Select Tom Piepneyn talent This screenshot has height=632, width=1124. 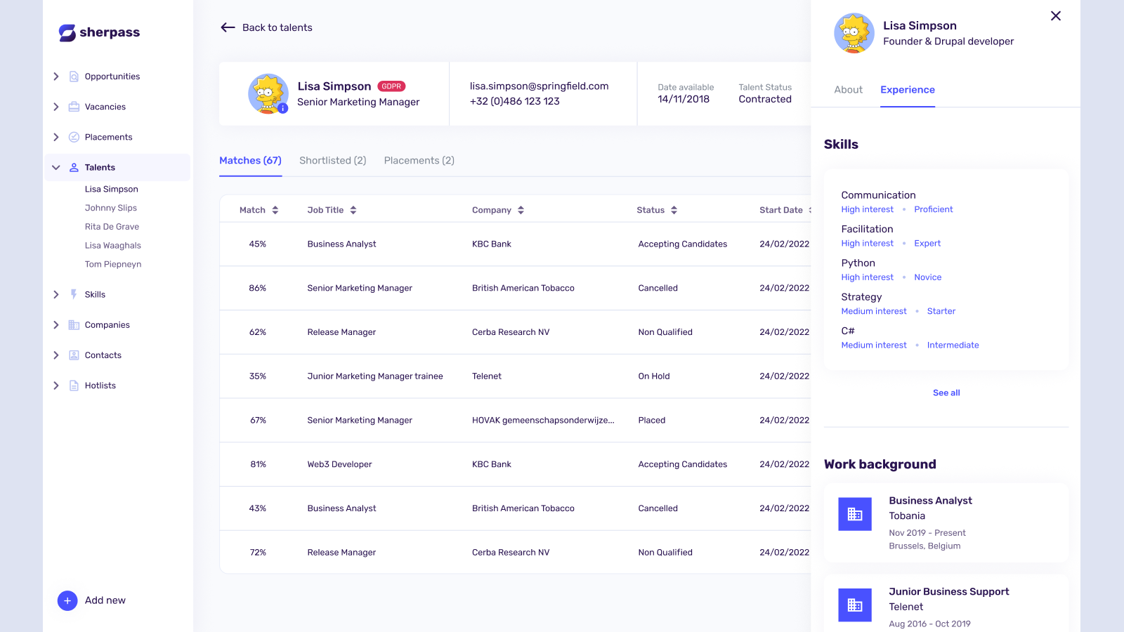click(x=113, y=265)
